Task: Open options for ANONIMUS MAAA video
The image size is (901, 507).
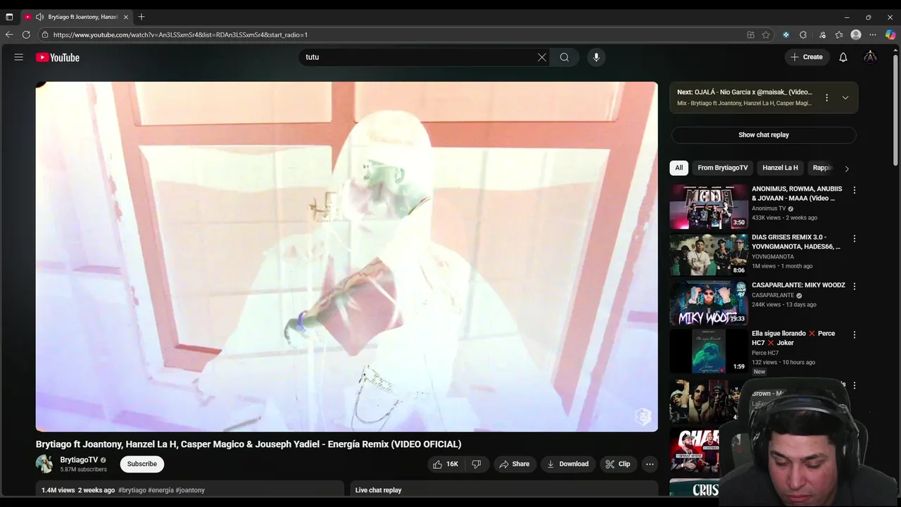Action: 855,190
